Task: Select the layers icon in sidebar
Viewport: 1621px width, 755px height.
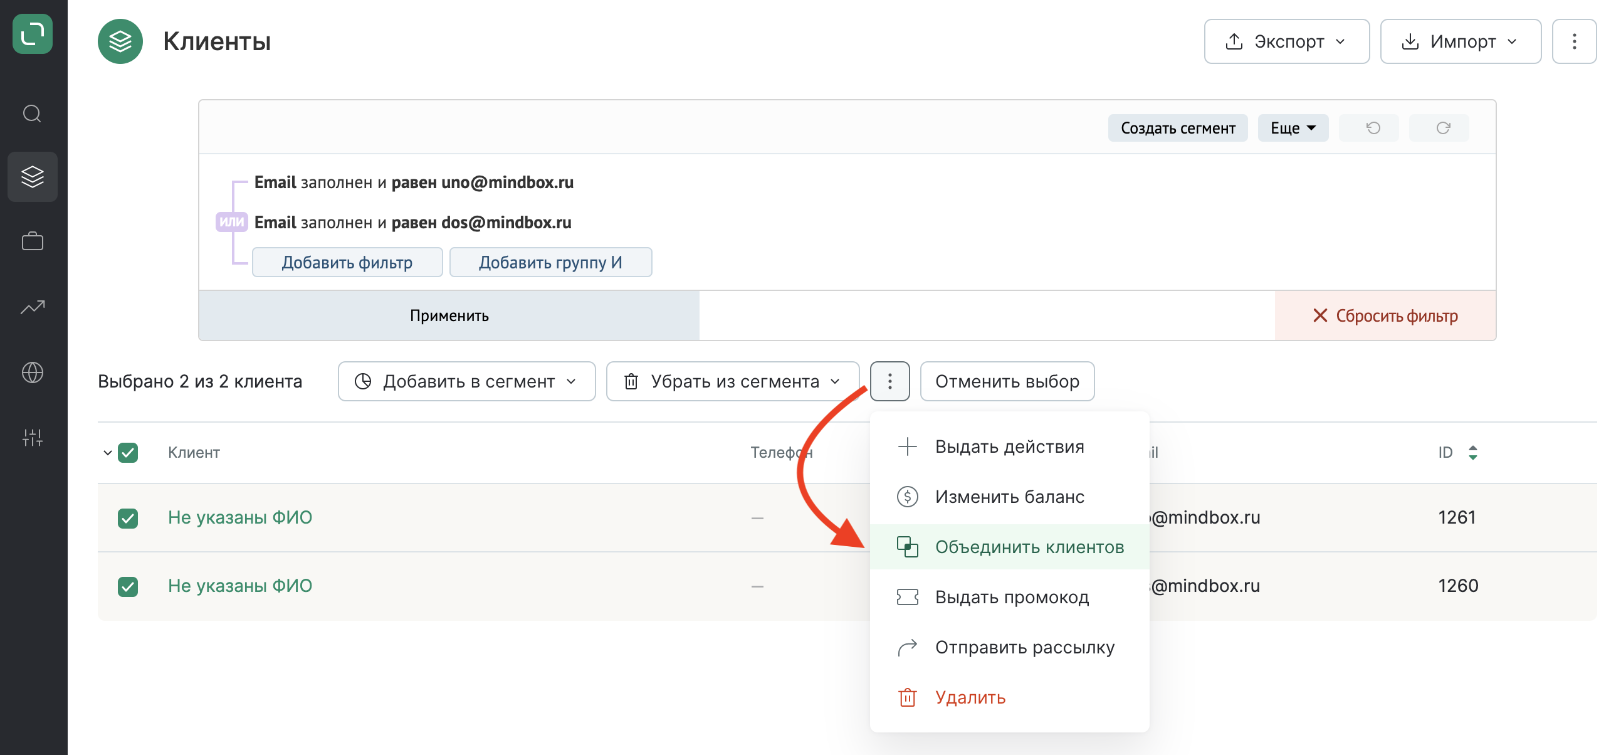Action: (x=32, y=176)
